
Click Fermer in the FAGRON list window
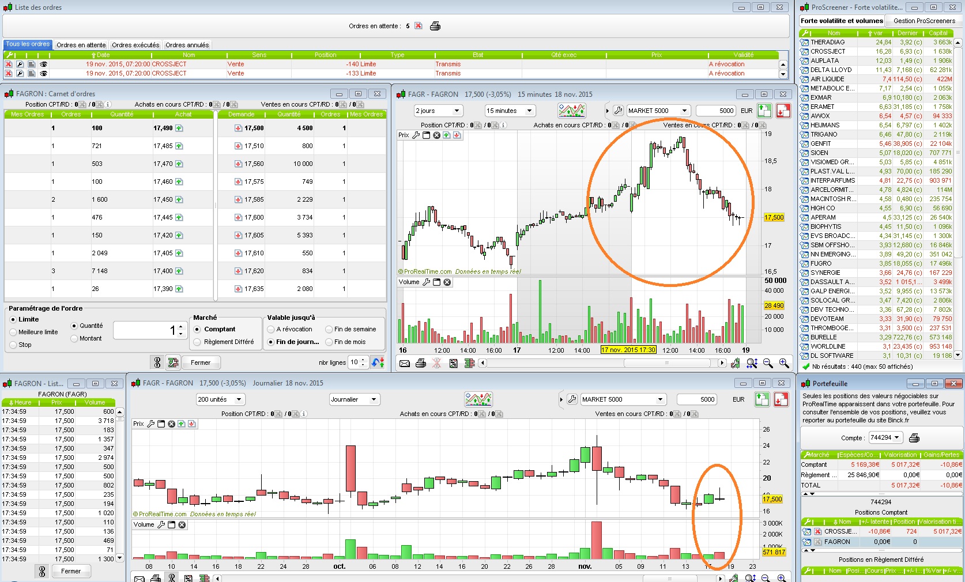click(71, 571)
